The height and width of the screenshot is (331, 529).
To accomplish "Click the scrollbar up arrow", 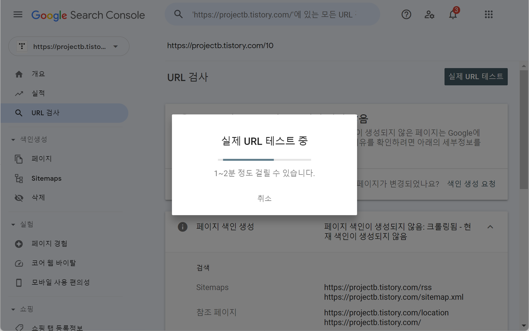I will pos(524,66).
